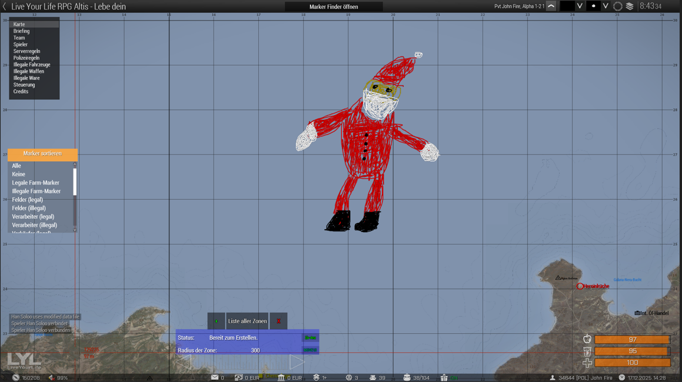
Task: Click the dot marker shape box
Action: [593, 6]
